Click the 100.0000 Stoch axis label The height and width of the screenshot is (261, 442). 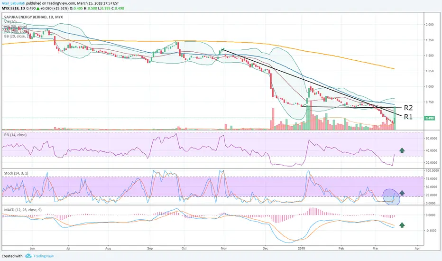point(432,171)
